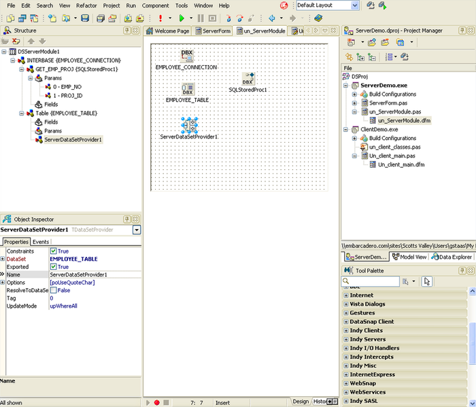
Task: Toggle the Exported True checkbox
Action: 54,267
